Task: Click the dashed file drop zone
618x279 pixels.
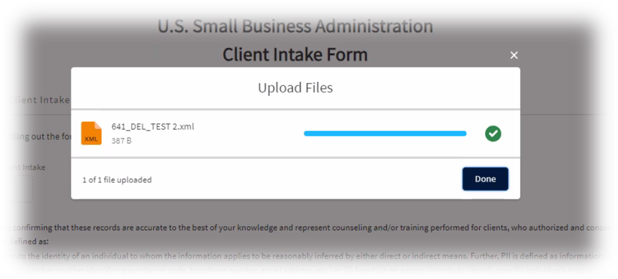Action: [x=26, y=189]
